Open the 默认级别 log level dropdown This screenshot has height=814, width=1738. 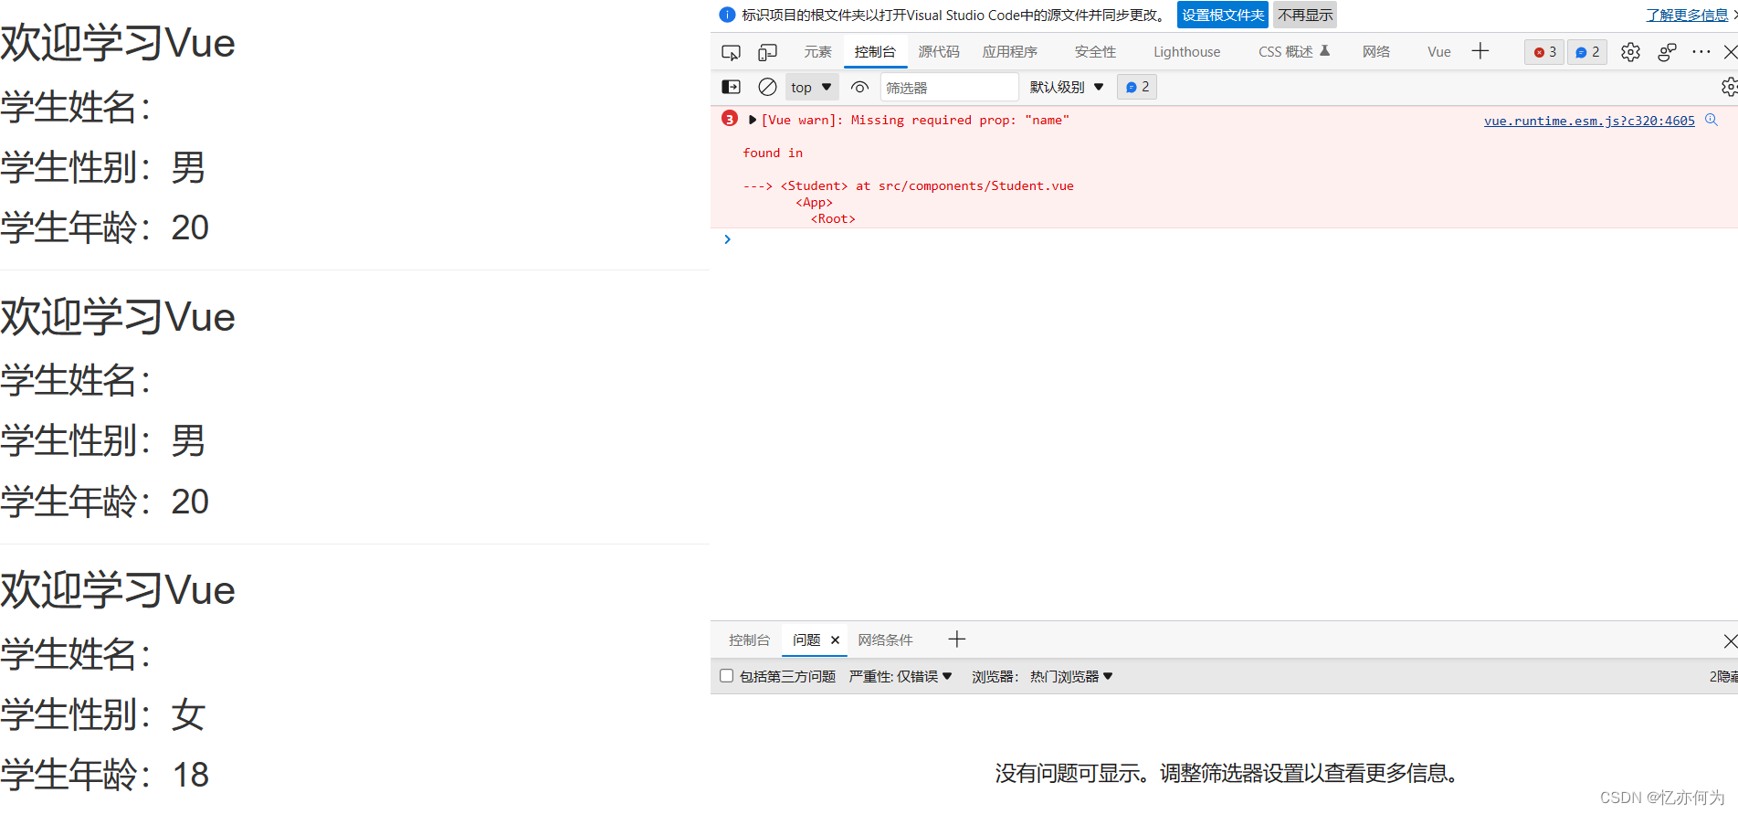[1067, 87]
